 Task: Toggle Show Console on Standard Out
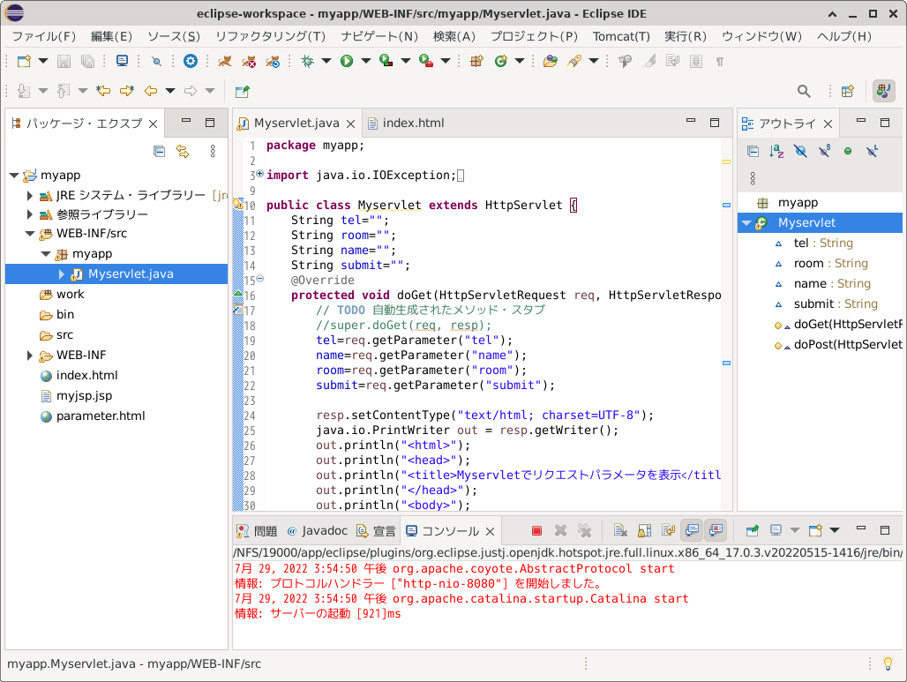pyautogui.click(x=692, y=530)
